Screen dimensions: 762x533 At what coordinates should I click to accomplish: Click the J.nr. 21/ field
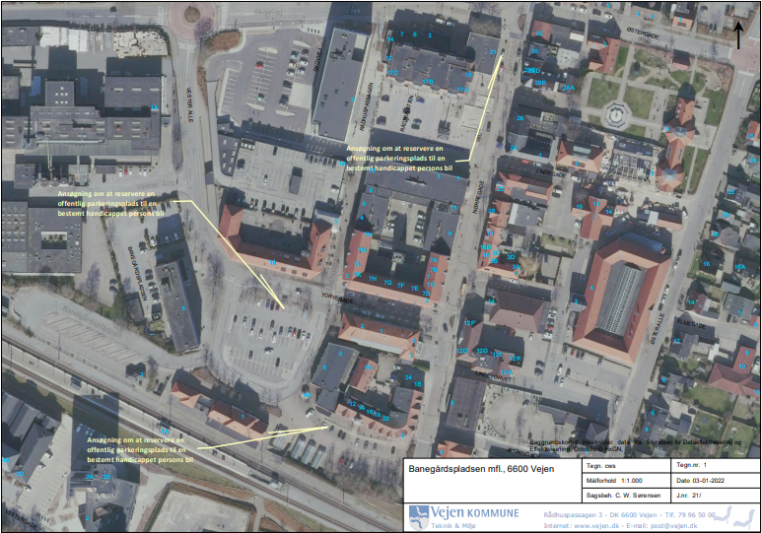click(715, 496)
